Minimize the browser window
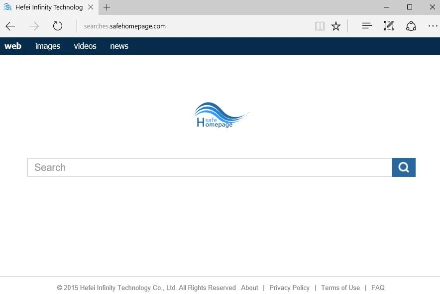This screenshot has height=294, width=440. [387, 7]
